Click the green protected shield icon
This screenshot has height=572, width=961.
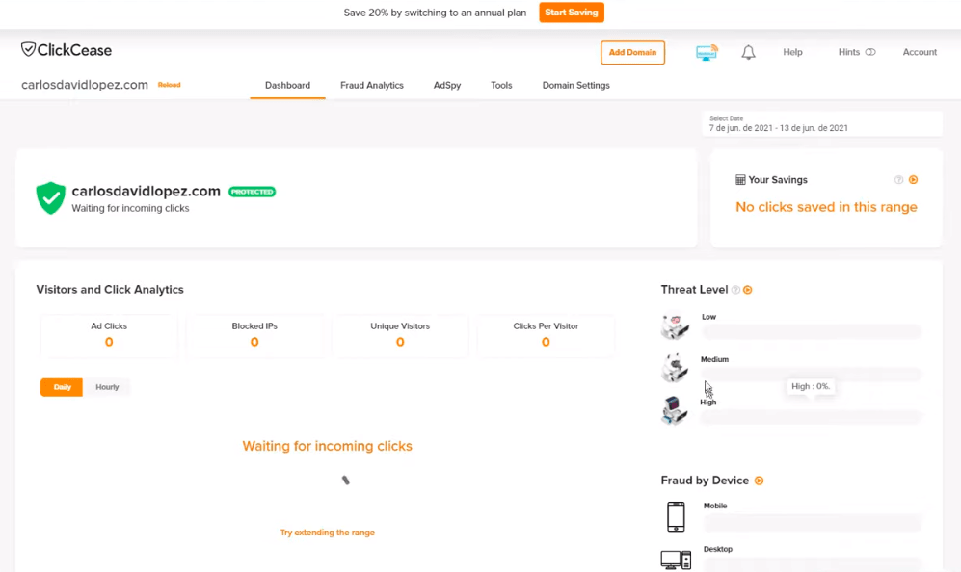pyautogui.click(x=50, y=197)
